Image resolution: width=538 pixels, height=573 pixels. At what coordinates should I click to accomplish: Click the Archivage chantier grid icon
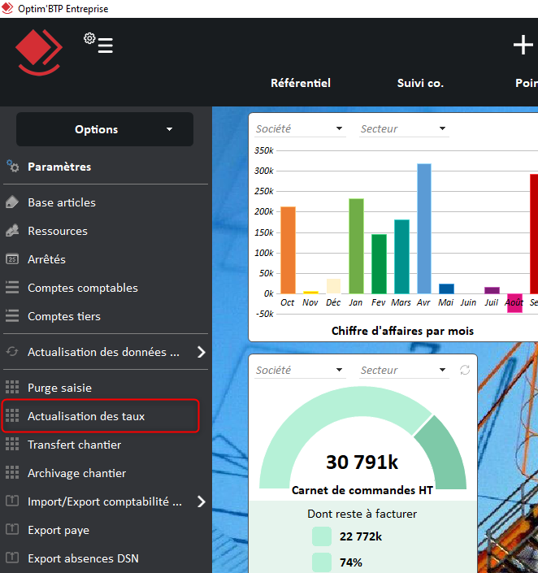[12, 472]
